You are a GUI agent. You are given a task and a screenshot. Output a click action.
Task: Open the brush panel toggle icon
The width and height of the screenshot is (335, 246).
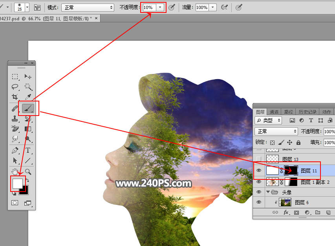(x=38, y=7)
